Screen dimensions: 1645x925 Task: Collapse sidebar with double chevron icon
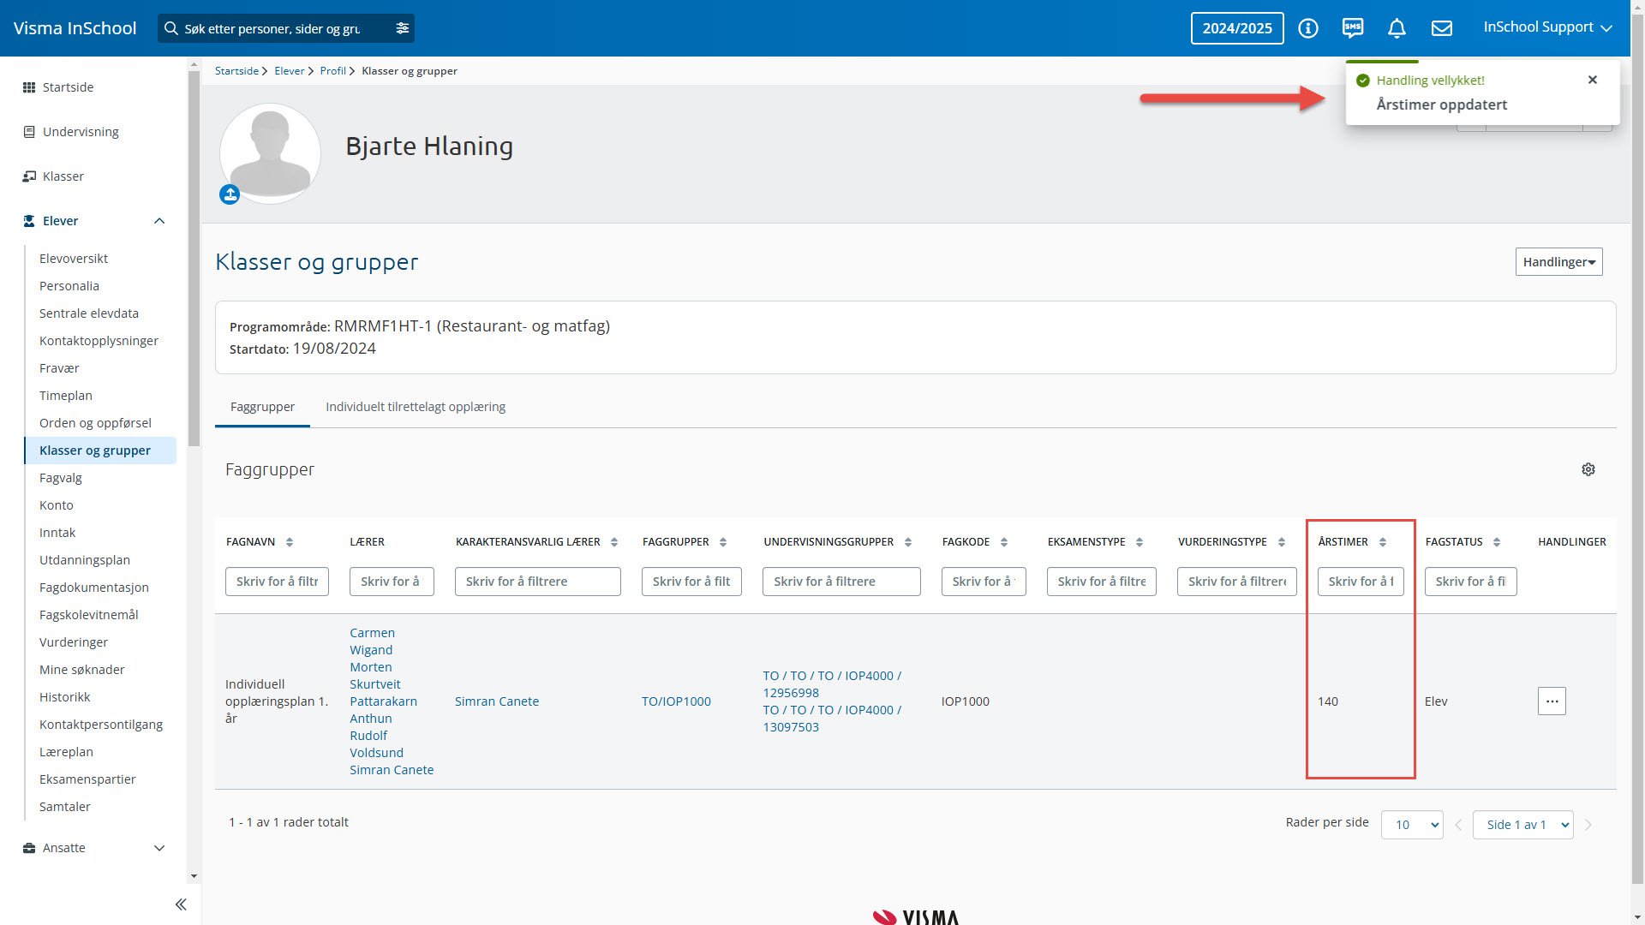tap(181, 904)
